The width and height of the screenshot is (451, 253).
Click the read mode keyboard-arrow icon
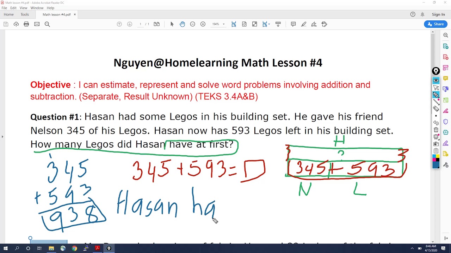coord(278,24)
